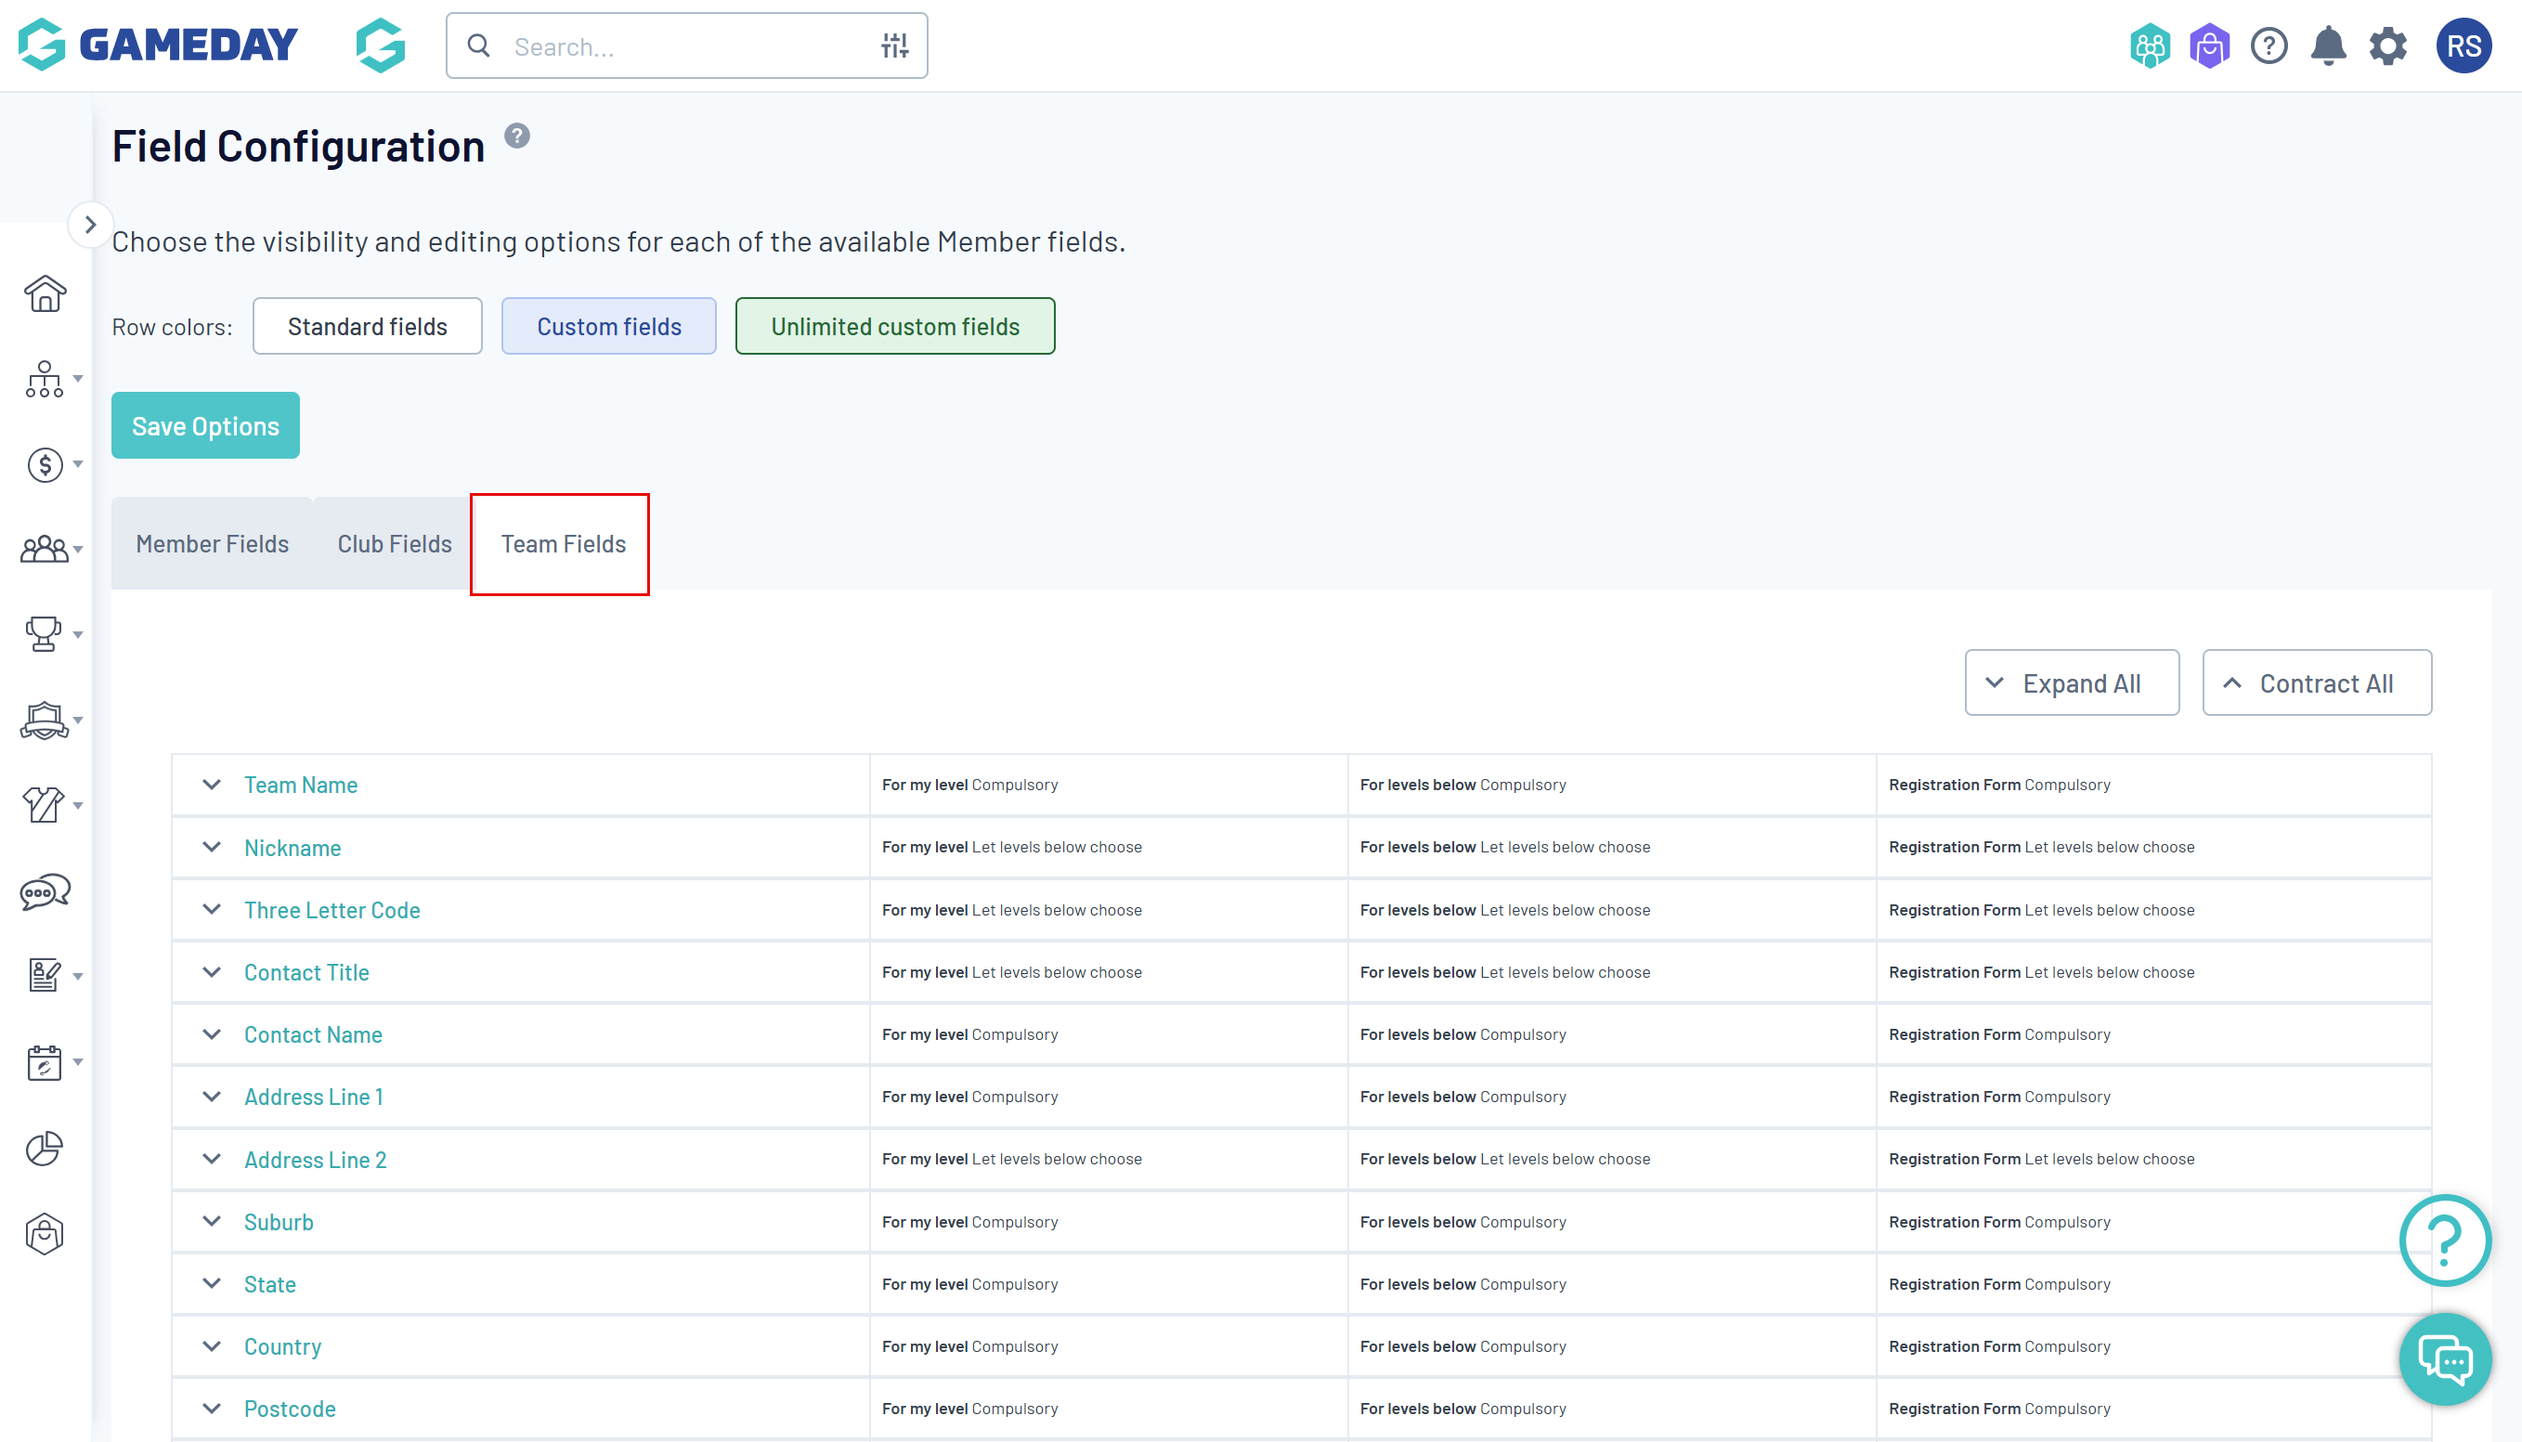The width and height of the screenshot is (2522, 1442).
Task: Expand the collapsed left sidebar arrow
Action: pos(90,225)
